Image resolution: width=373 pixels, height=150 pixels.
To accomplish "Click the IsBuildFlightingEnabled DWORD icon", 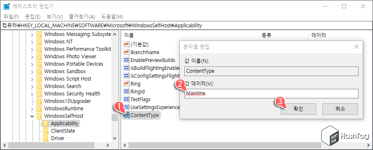I will [x=126, y=68].
